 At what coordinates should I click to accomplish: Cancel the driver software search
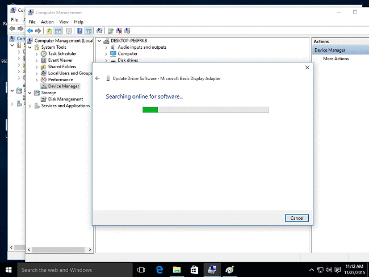pos(296,218)
